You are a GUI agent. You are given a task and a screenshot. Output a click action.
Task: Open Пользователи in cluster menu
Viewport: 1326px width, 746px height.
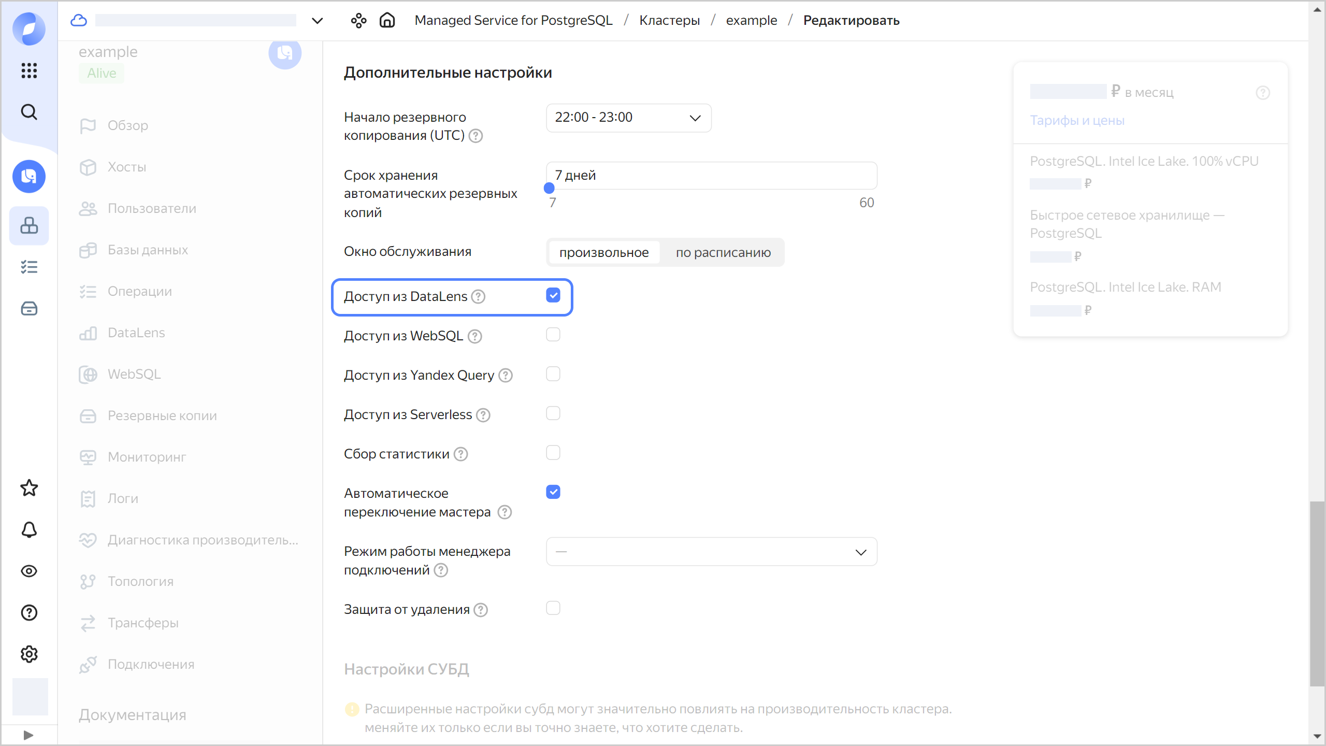(x=152, y=208)
